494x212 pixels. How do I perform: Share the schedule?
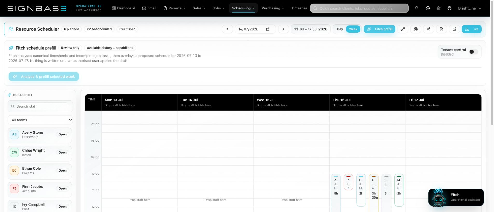[429, 29]
